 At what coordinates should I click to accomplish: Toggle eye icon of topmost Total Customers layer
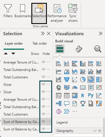pos(43,77)
